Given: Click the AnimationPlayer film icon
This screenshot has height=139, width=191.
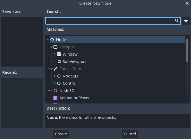Looking at the screenshot, I should click(55, 98).
